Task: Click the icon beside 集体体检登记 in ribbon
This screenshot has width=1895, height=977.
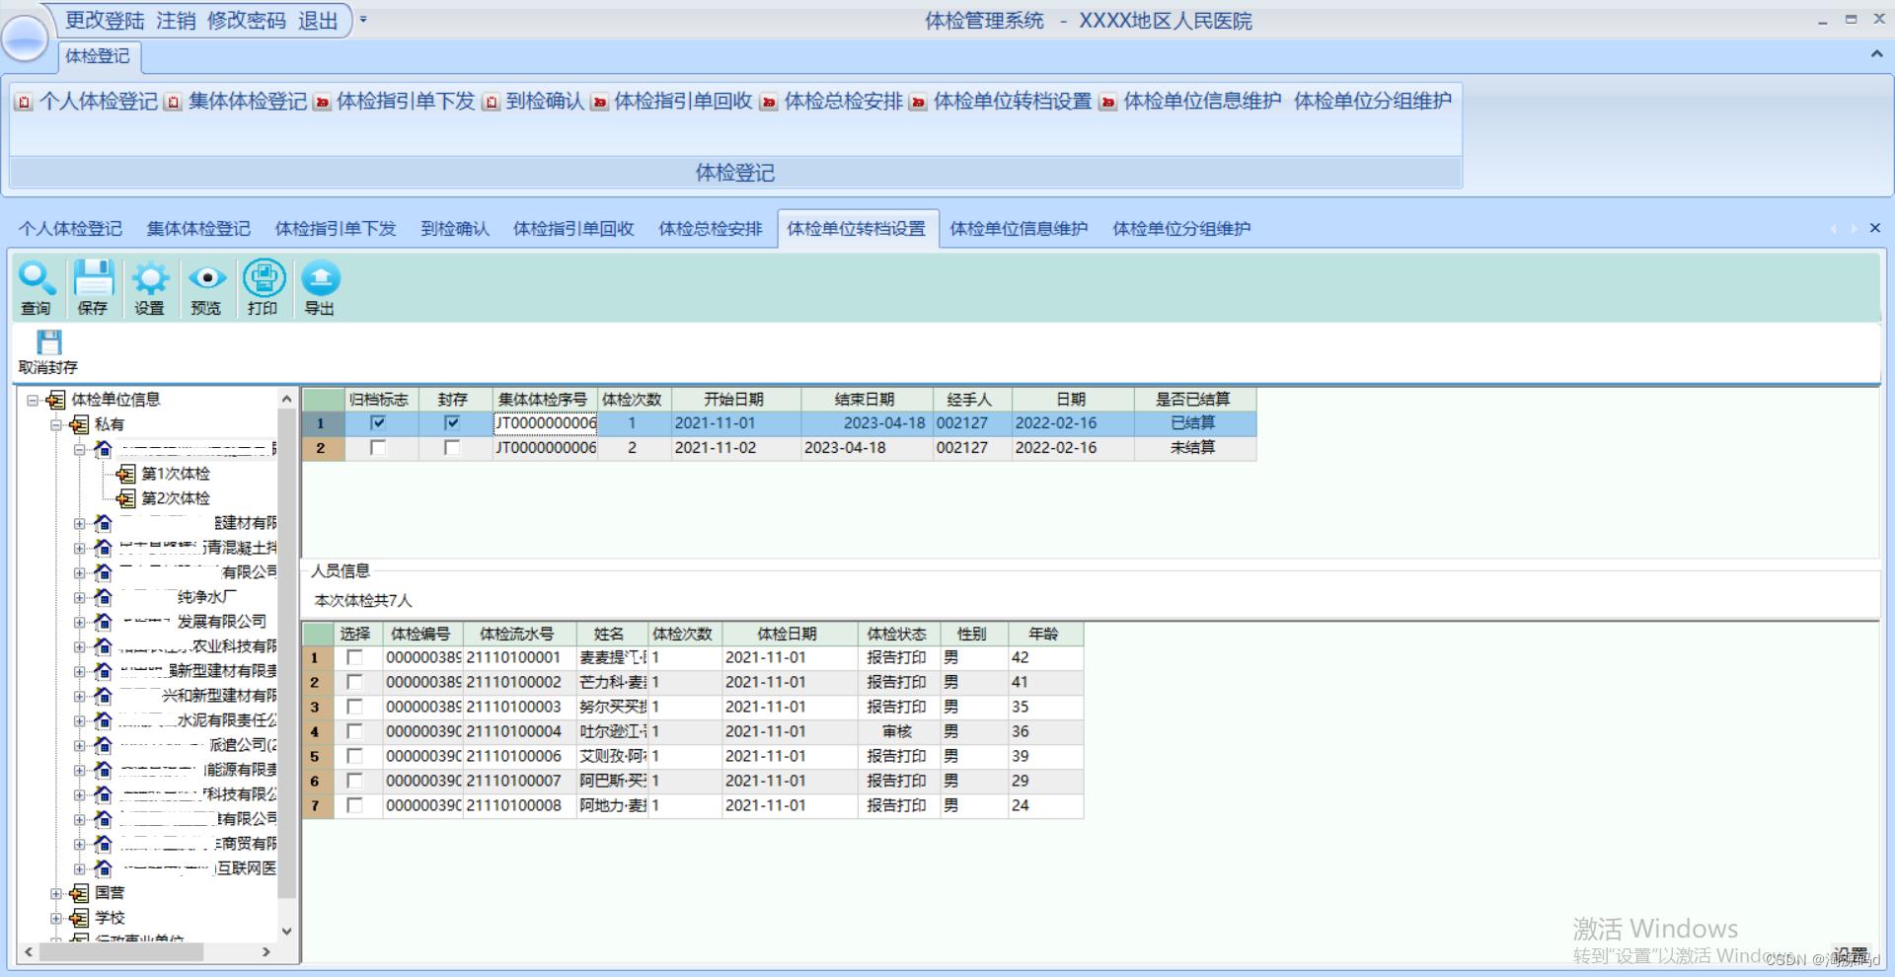Action: pyautogui.click(x=173, y=102)
